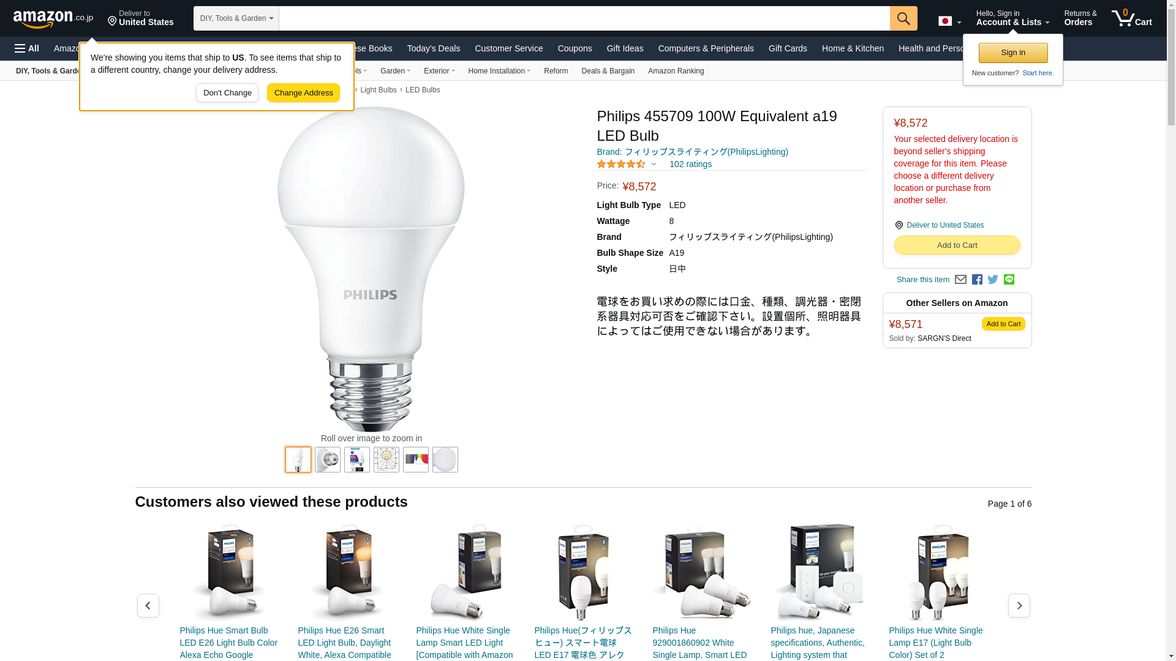Open the shopping cart icon
This screenshot has width=1176, height=661.
(x=1132, y=18)
